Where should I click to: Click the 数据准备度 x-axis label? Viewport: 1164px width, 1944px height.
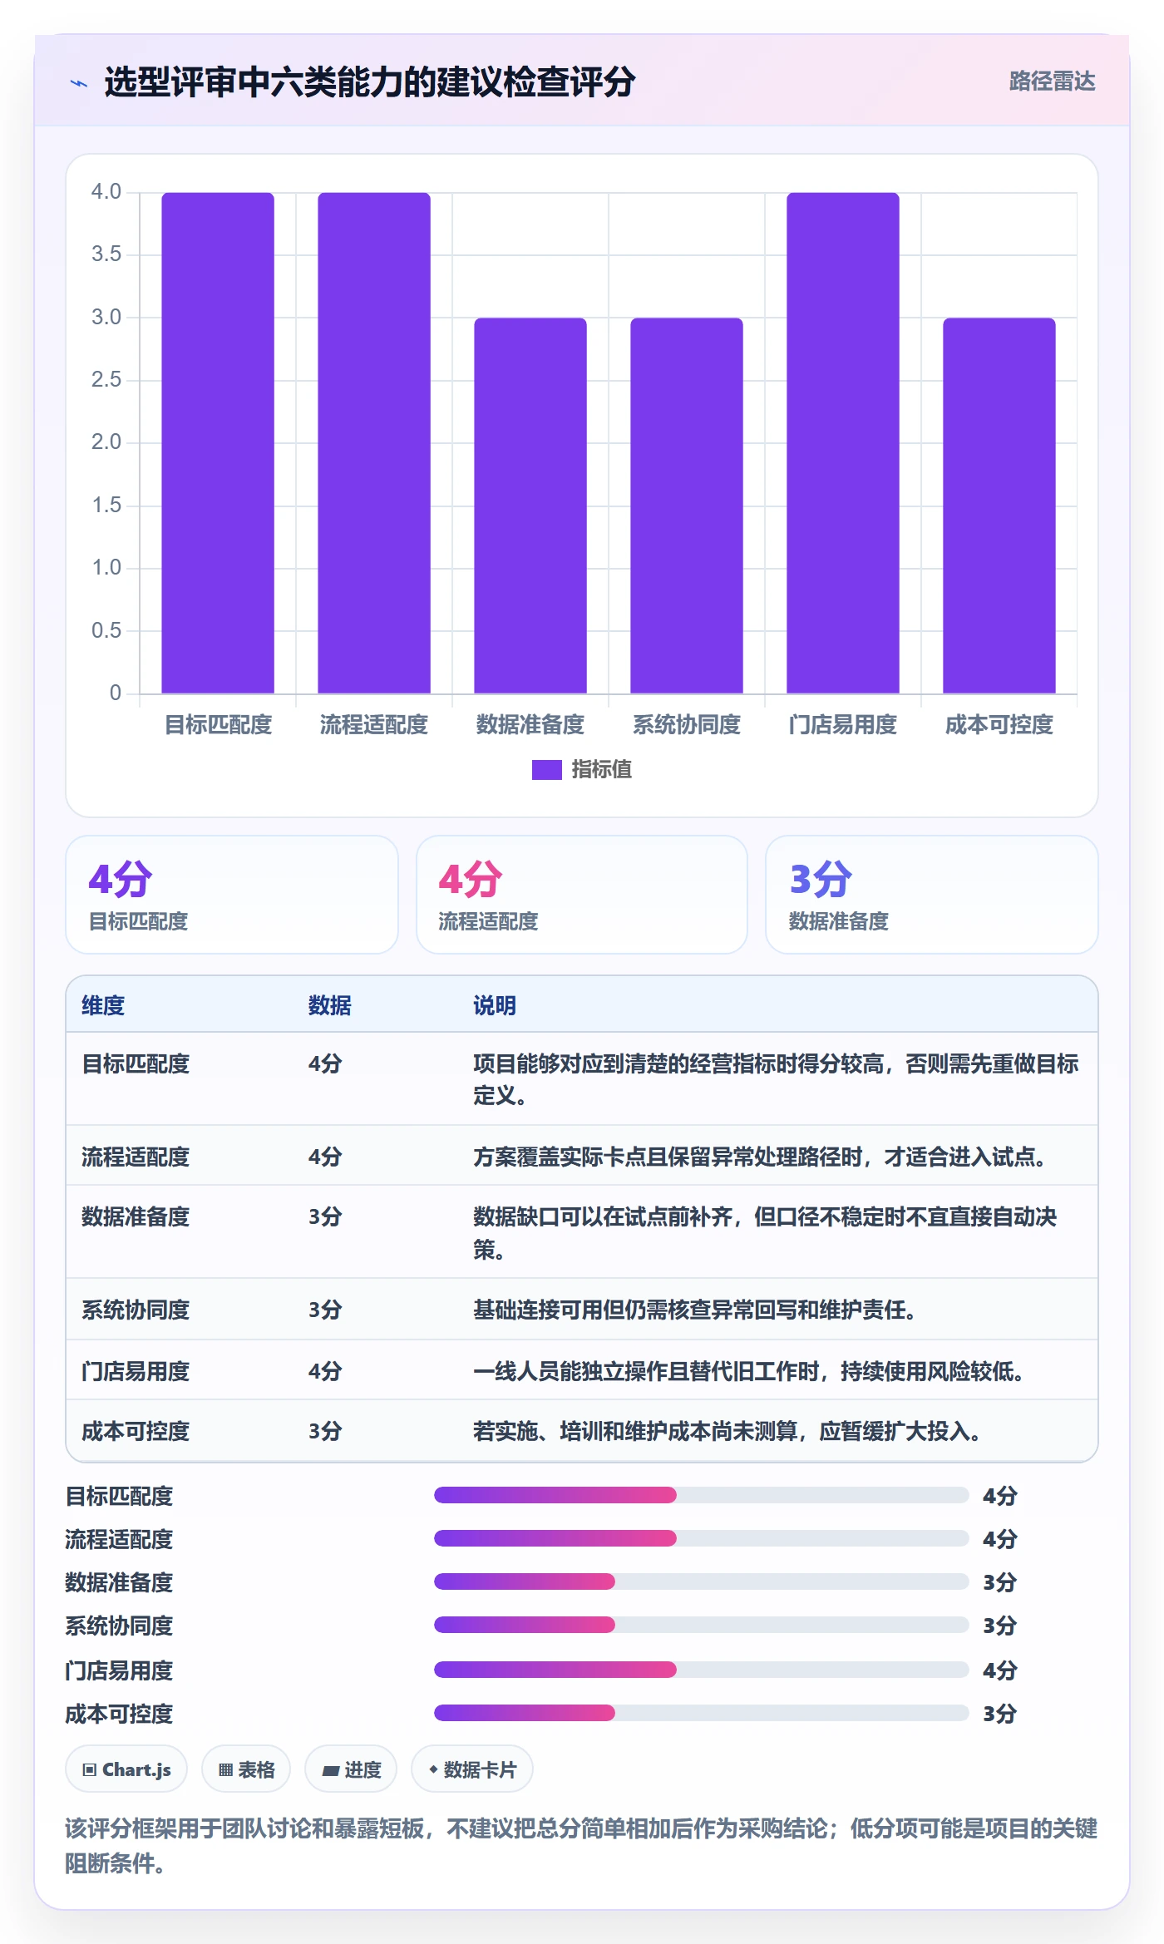(530, 725)
